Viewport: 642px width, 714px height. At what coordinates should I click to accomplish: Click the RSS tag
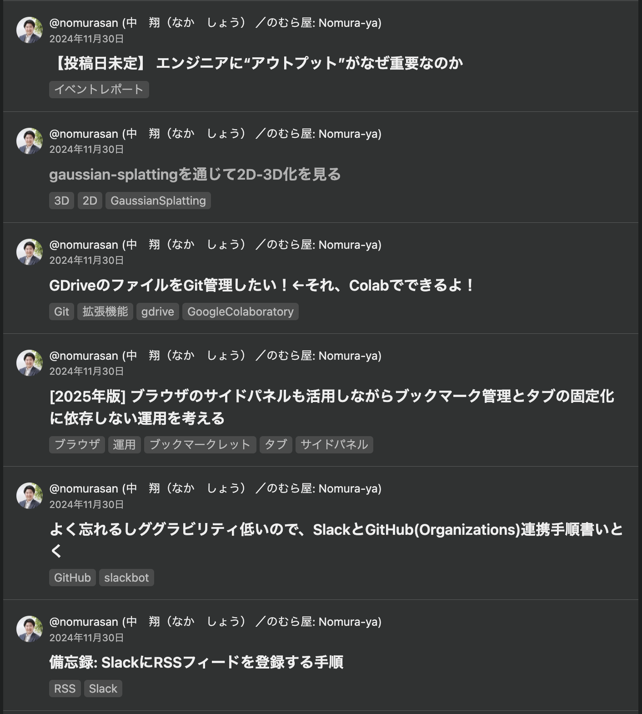pos(65,688)
